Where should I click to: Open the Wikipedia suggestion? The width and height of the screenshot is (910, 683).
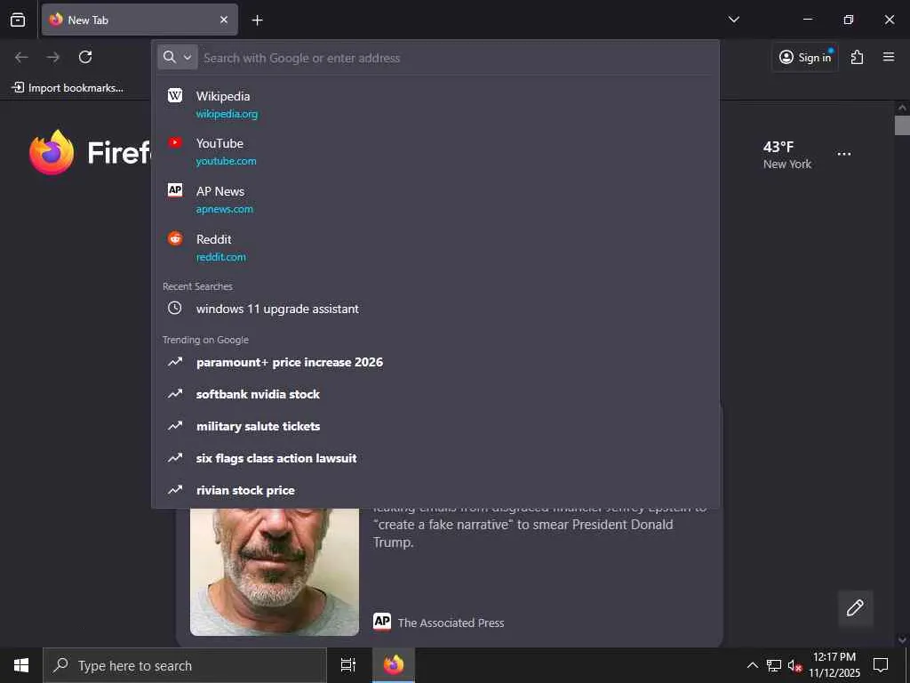[435, 105]
